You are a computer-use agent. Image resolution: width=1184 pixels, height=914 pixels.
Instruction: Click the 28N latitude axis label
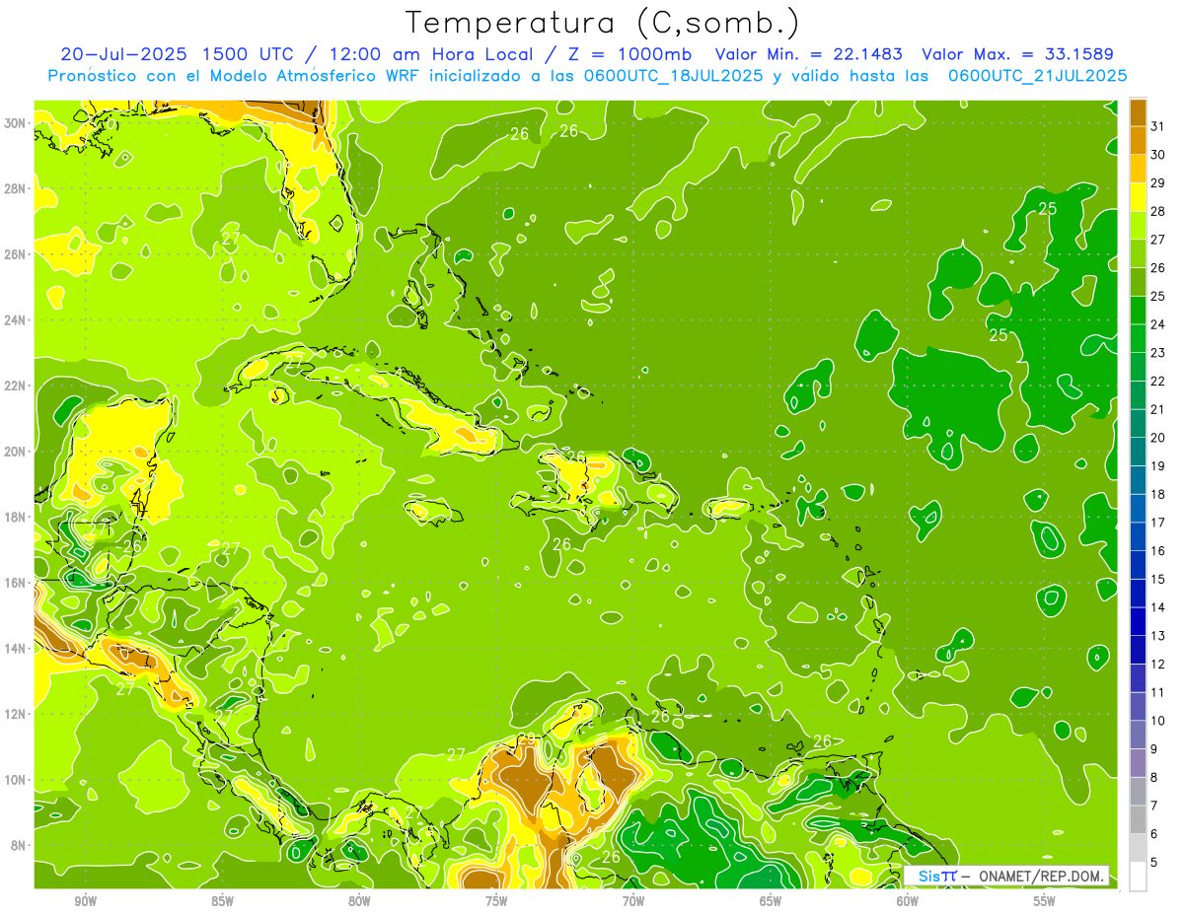tap(16, 188)
